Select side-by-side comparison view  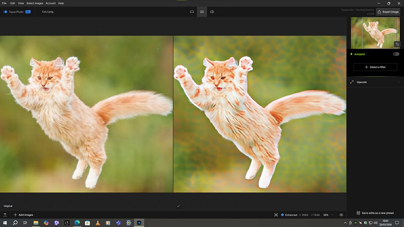click(202, 11)
